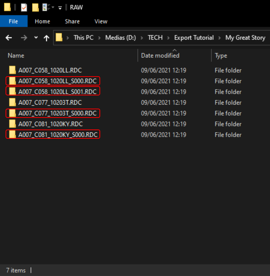Click date cell of A007_C058_1020LL.RDC row

(x=164, y=70)
